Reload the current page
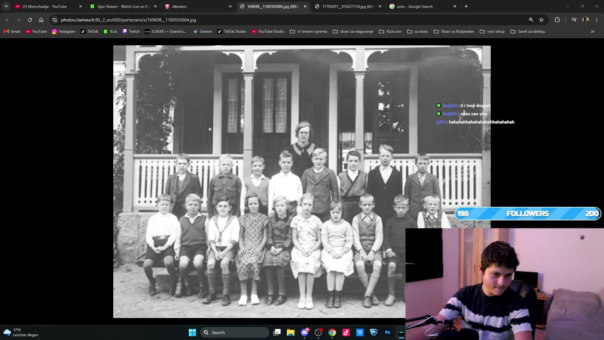Viewport: 604px width, 340px height. pyautogui.click(x=30, y=20)
